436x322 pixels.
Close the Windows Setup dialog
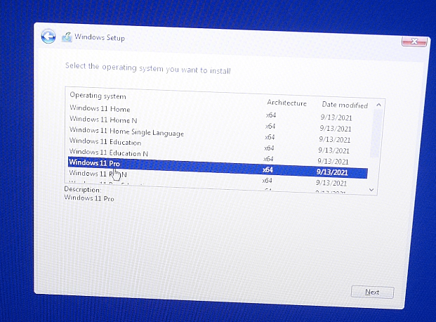414,41
